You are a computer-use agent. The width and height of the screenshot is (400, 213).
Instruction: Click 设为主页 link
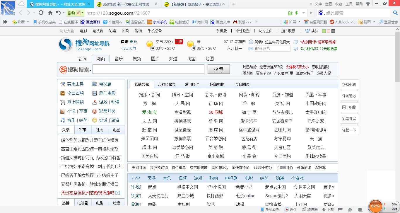pyautogui.click(x=265, y=31)
